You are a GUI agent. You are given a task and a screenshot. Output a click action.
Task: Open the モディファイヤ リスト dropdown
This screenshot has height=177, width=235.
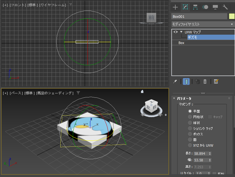203,24
